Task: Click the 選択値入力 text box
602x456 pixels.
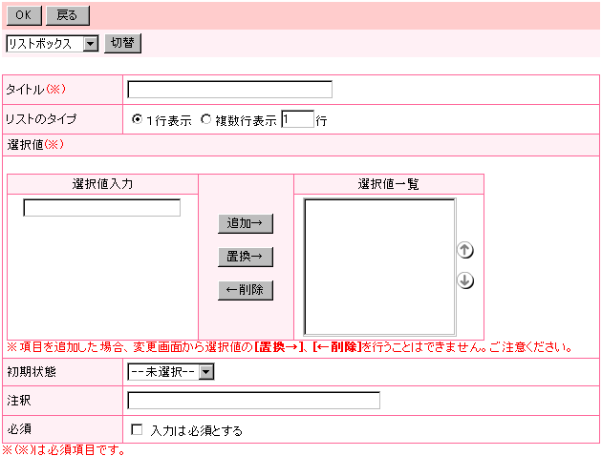Action: point(102,208)
